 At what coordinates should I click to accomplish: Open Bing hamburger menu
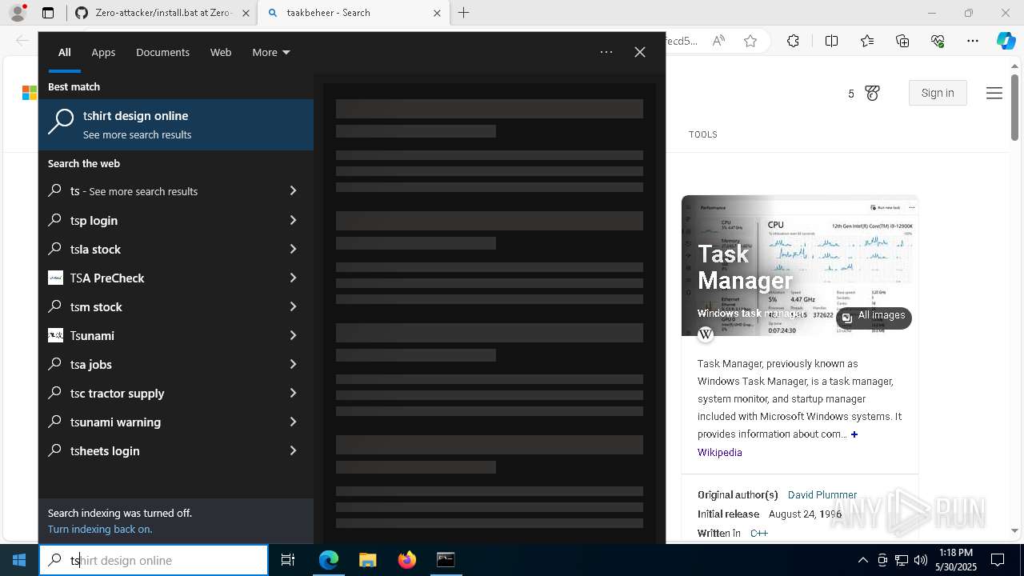(994, 94)
